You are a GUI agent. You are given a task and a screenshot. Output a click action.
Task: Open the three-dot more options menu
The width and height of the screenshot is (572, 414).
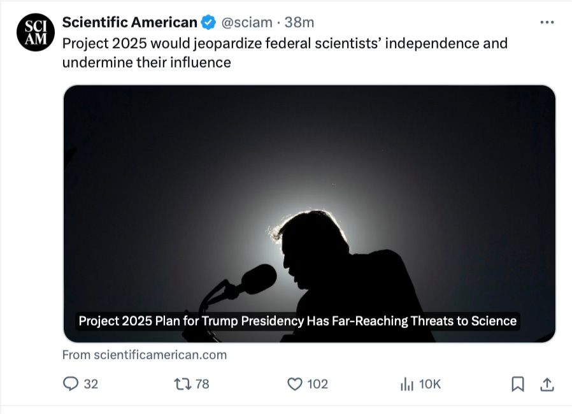click(x=547, y=22)
